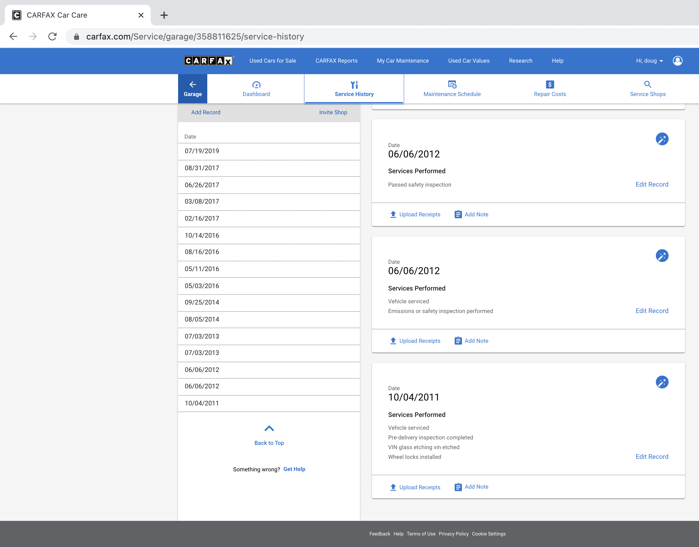Viewport: 699px width, 547px height.
Task: Click Add Note on passed safety inspection card
Action: click(471, 215)
